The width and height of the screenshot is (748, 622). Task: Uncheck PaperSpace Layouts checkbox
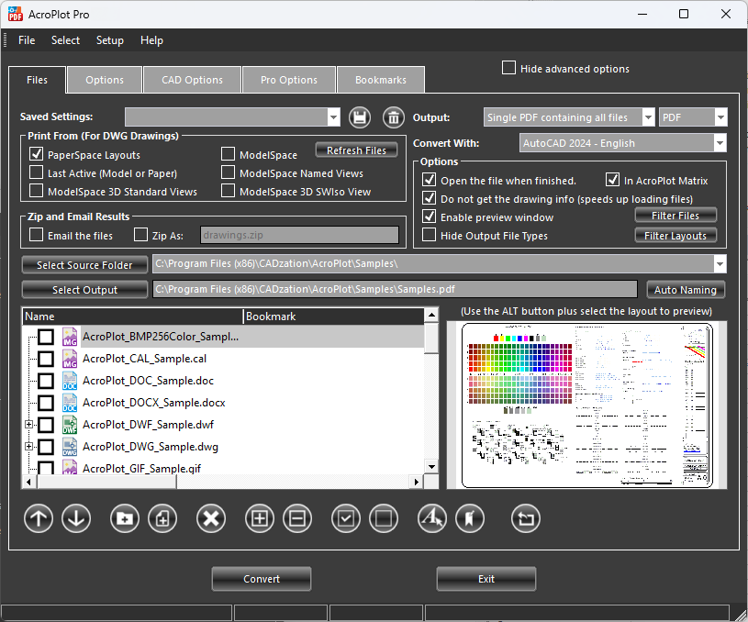(37, 154)
